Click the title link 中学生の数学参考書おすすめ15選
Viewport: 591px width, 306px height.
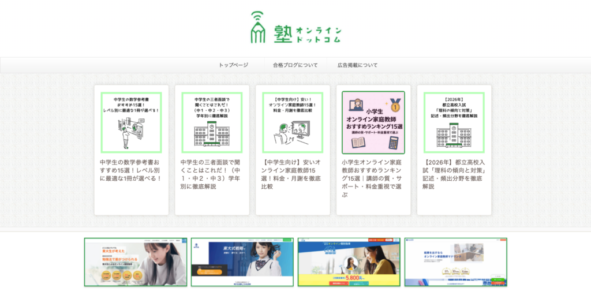point(131,170)
